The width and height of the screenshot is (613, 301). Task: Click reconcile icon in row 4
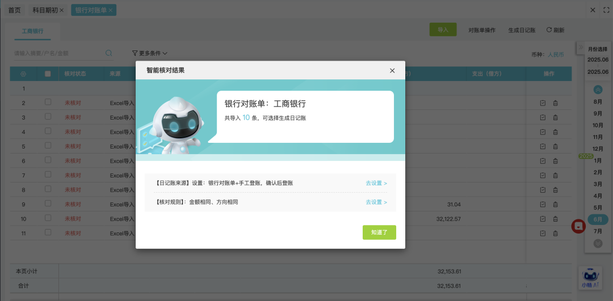tap(543, 132)
